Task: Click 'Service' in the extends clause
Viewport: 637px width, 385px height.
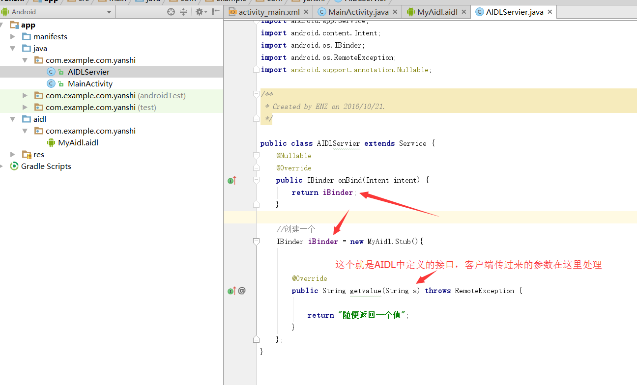Action: tap(413, 143)
